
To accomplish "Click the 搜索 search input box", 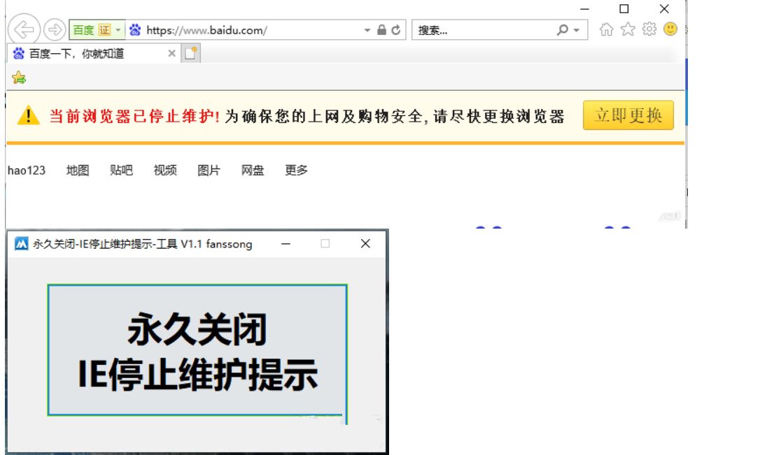I will [483, 30].
